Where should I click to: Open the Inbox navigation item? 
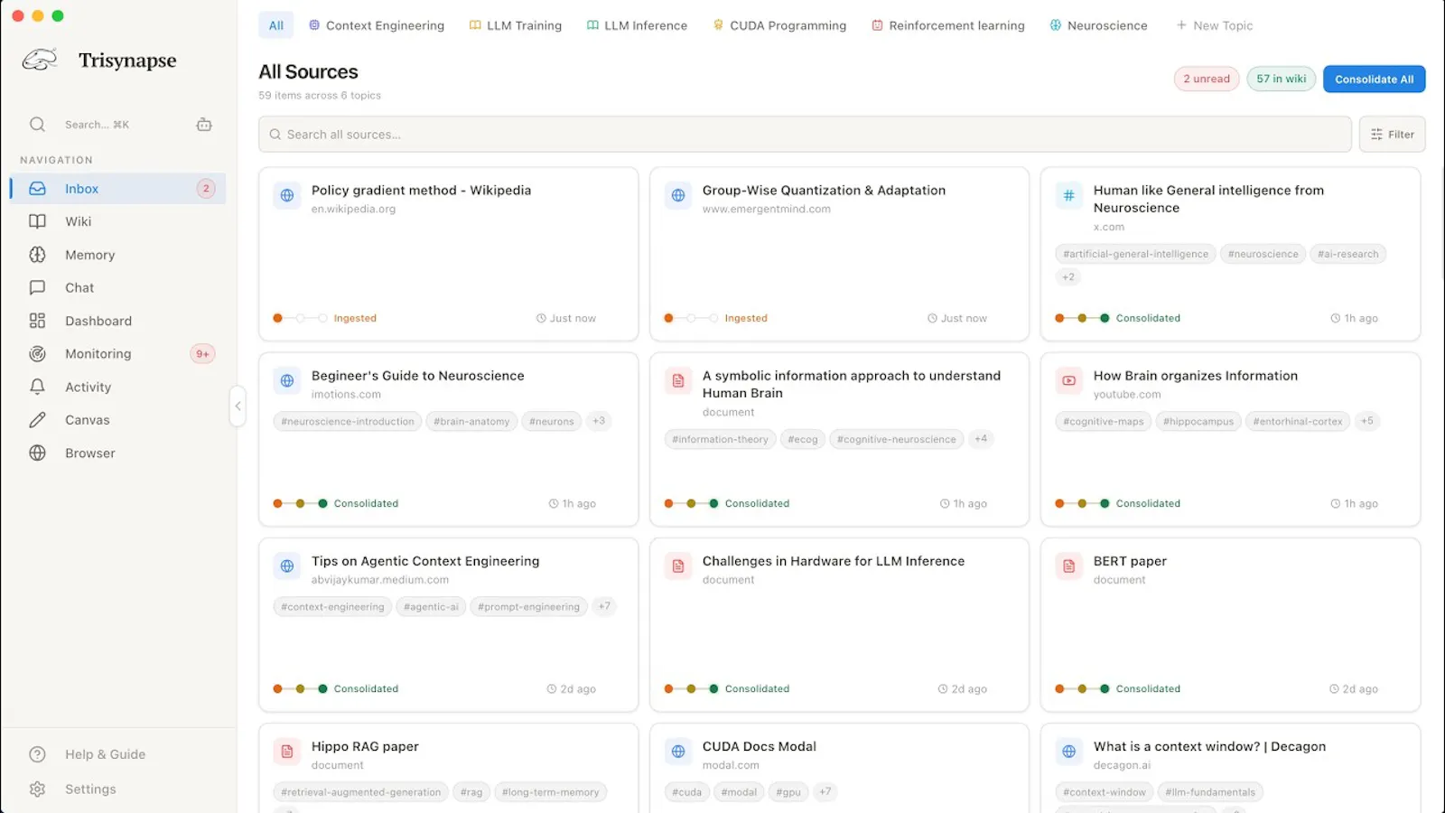click(x=118, y=189)
